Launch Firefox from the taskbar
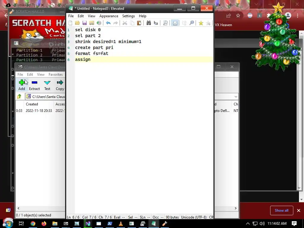304x228 pixels. [x=44, y=224]
